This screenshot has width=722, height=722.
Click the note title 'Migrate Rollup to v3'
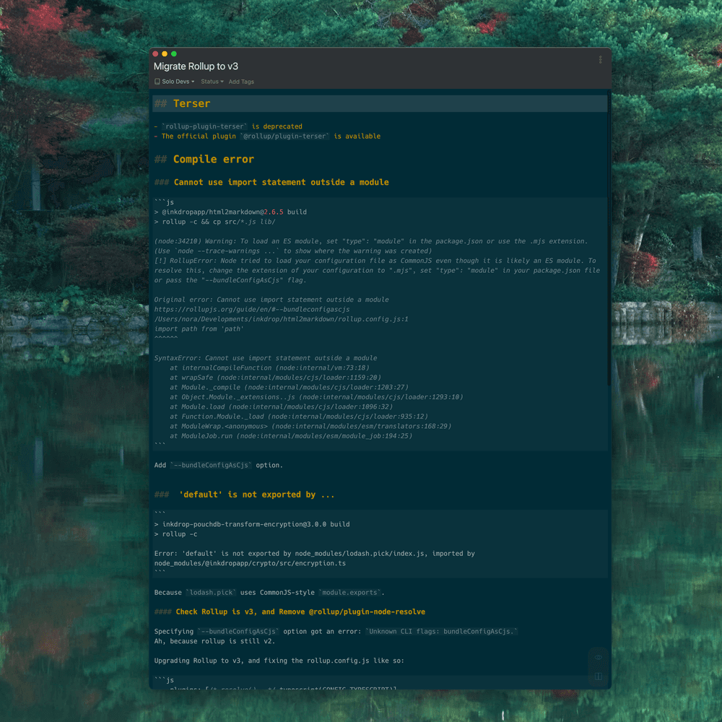(x=196, y=66)
